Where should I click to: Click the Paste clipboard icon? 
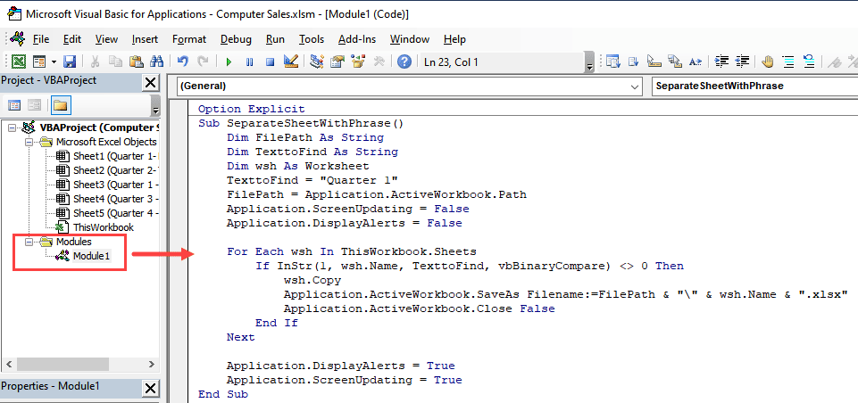[x=137, y=62]
